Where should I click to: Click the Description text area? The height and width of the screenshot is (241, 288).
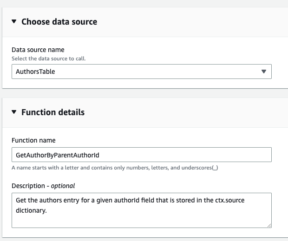point(142,210)
